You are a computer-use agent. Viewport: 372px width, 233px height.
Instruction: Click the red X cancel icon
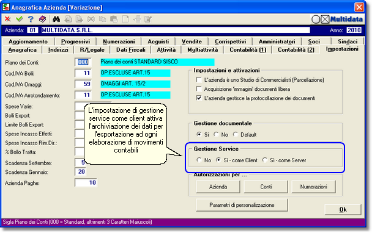coord(7,19)
